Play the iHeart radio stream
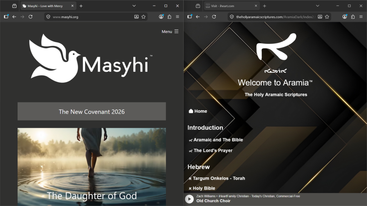367x206 pixels. (x=189, y=199)
